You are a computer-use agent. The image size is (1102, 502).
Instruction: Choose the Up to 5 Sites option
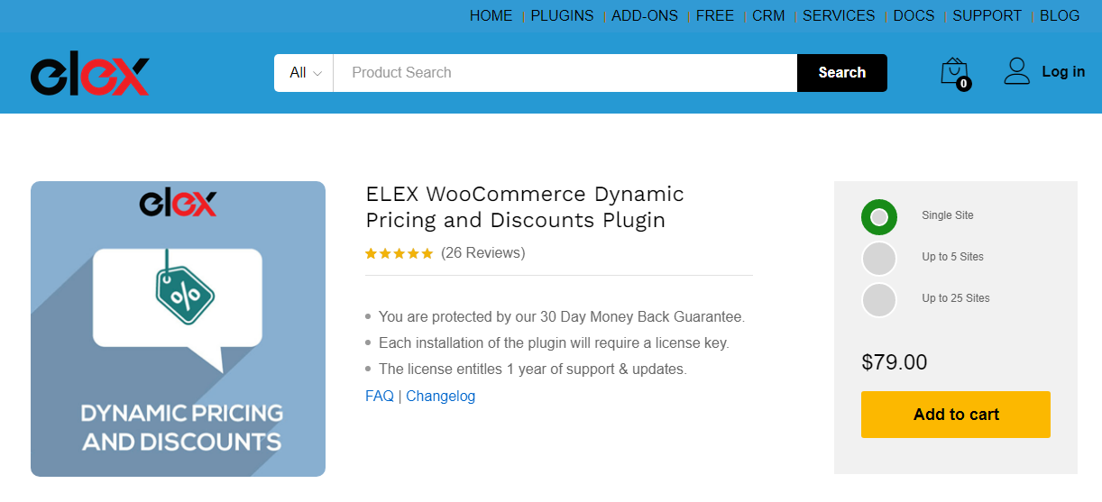879,258
